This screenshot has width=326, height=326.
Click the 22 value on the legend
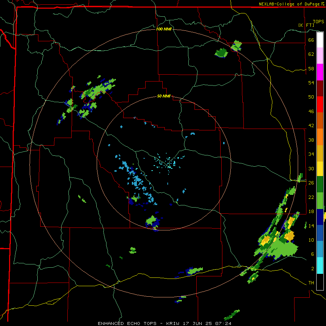pyautogui.click(x=311, y=197)
